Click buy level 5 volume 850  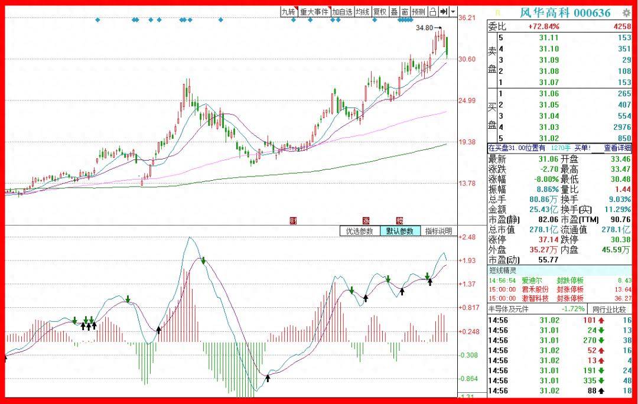coord(624,138)
